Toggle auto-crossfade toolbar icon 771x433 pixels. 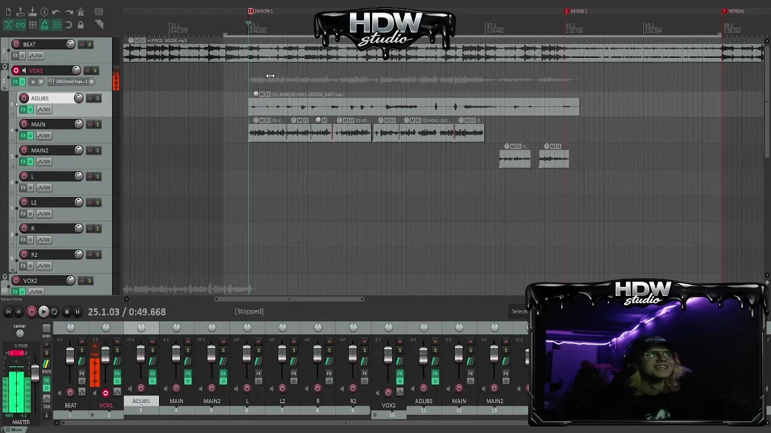[8, 25]
